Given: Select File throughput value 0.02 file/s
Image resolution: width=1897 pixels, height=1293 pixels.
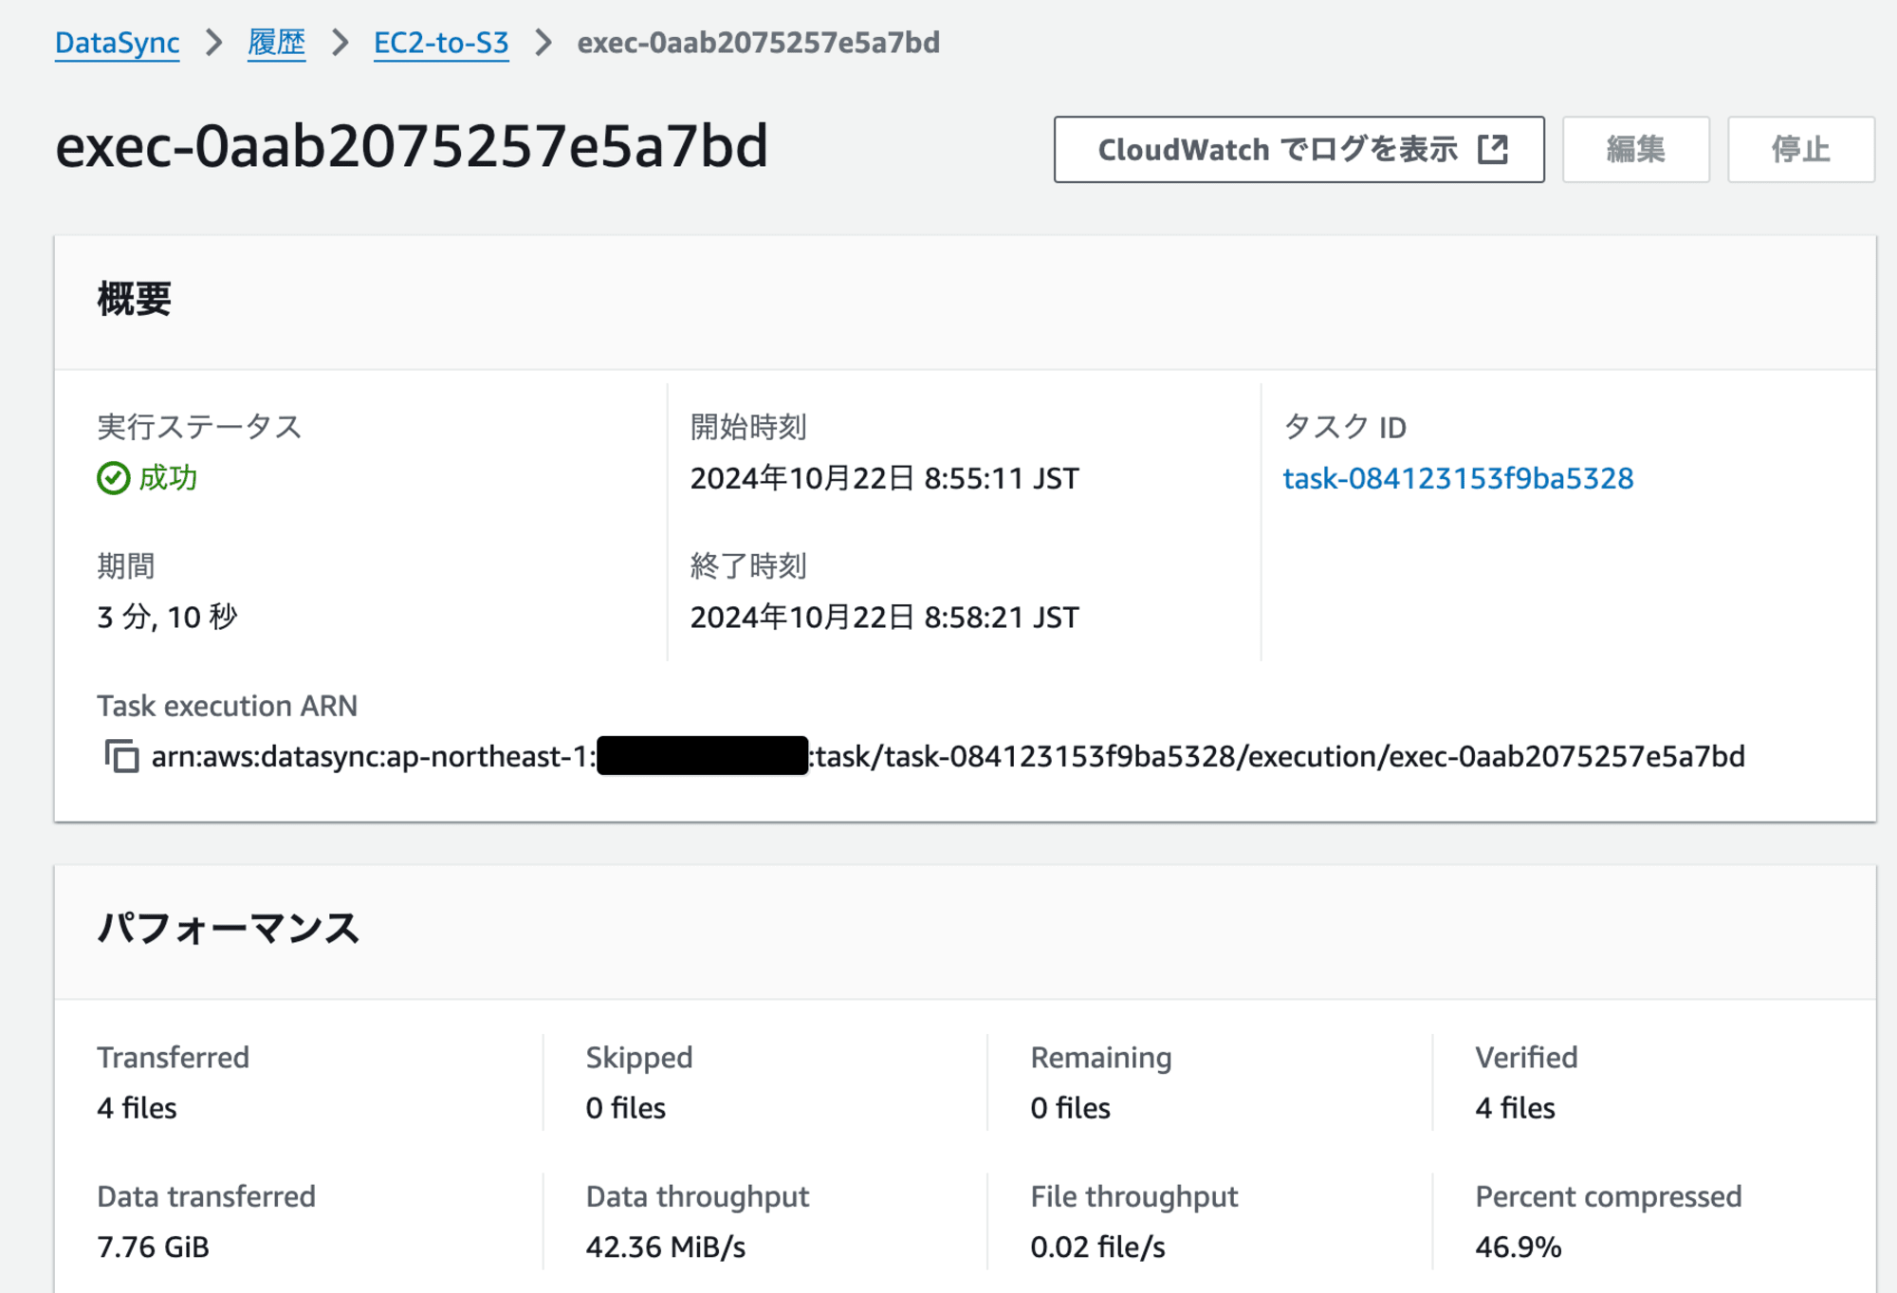Looking at the screenshot, I should coord(1097,1247).
